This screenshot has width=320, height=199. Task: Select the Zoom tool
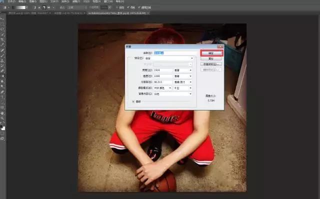tap(2, 118)
